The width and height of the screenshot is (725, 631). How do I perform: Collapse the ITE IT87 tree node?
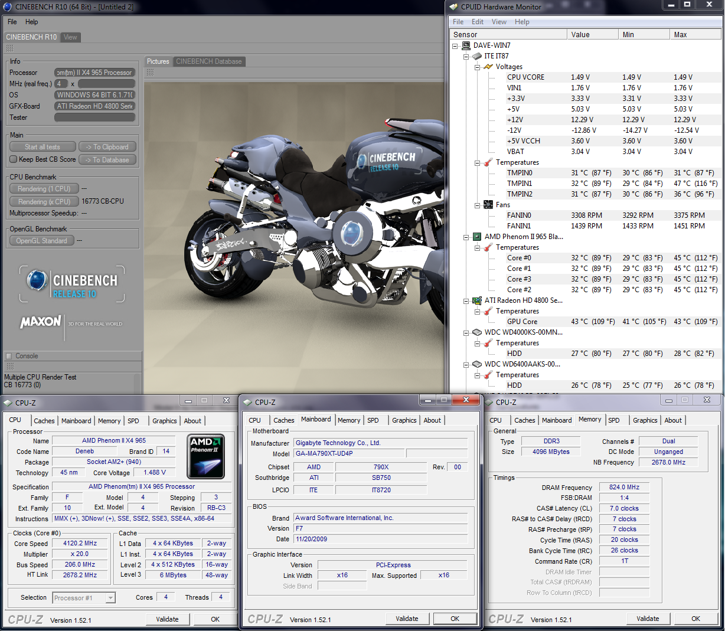(x=466, y=56)
